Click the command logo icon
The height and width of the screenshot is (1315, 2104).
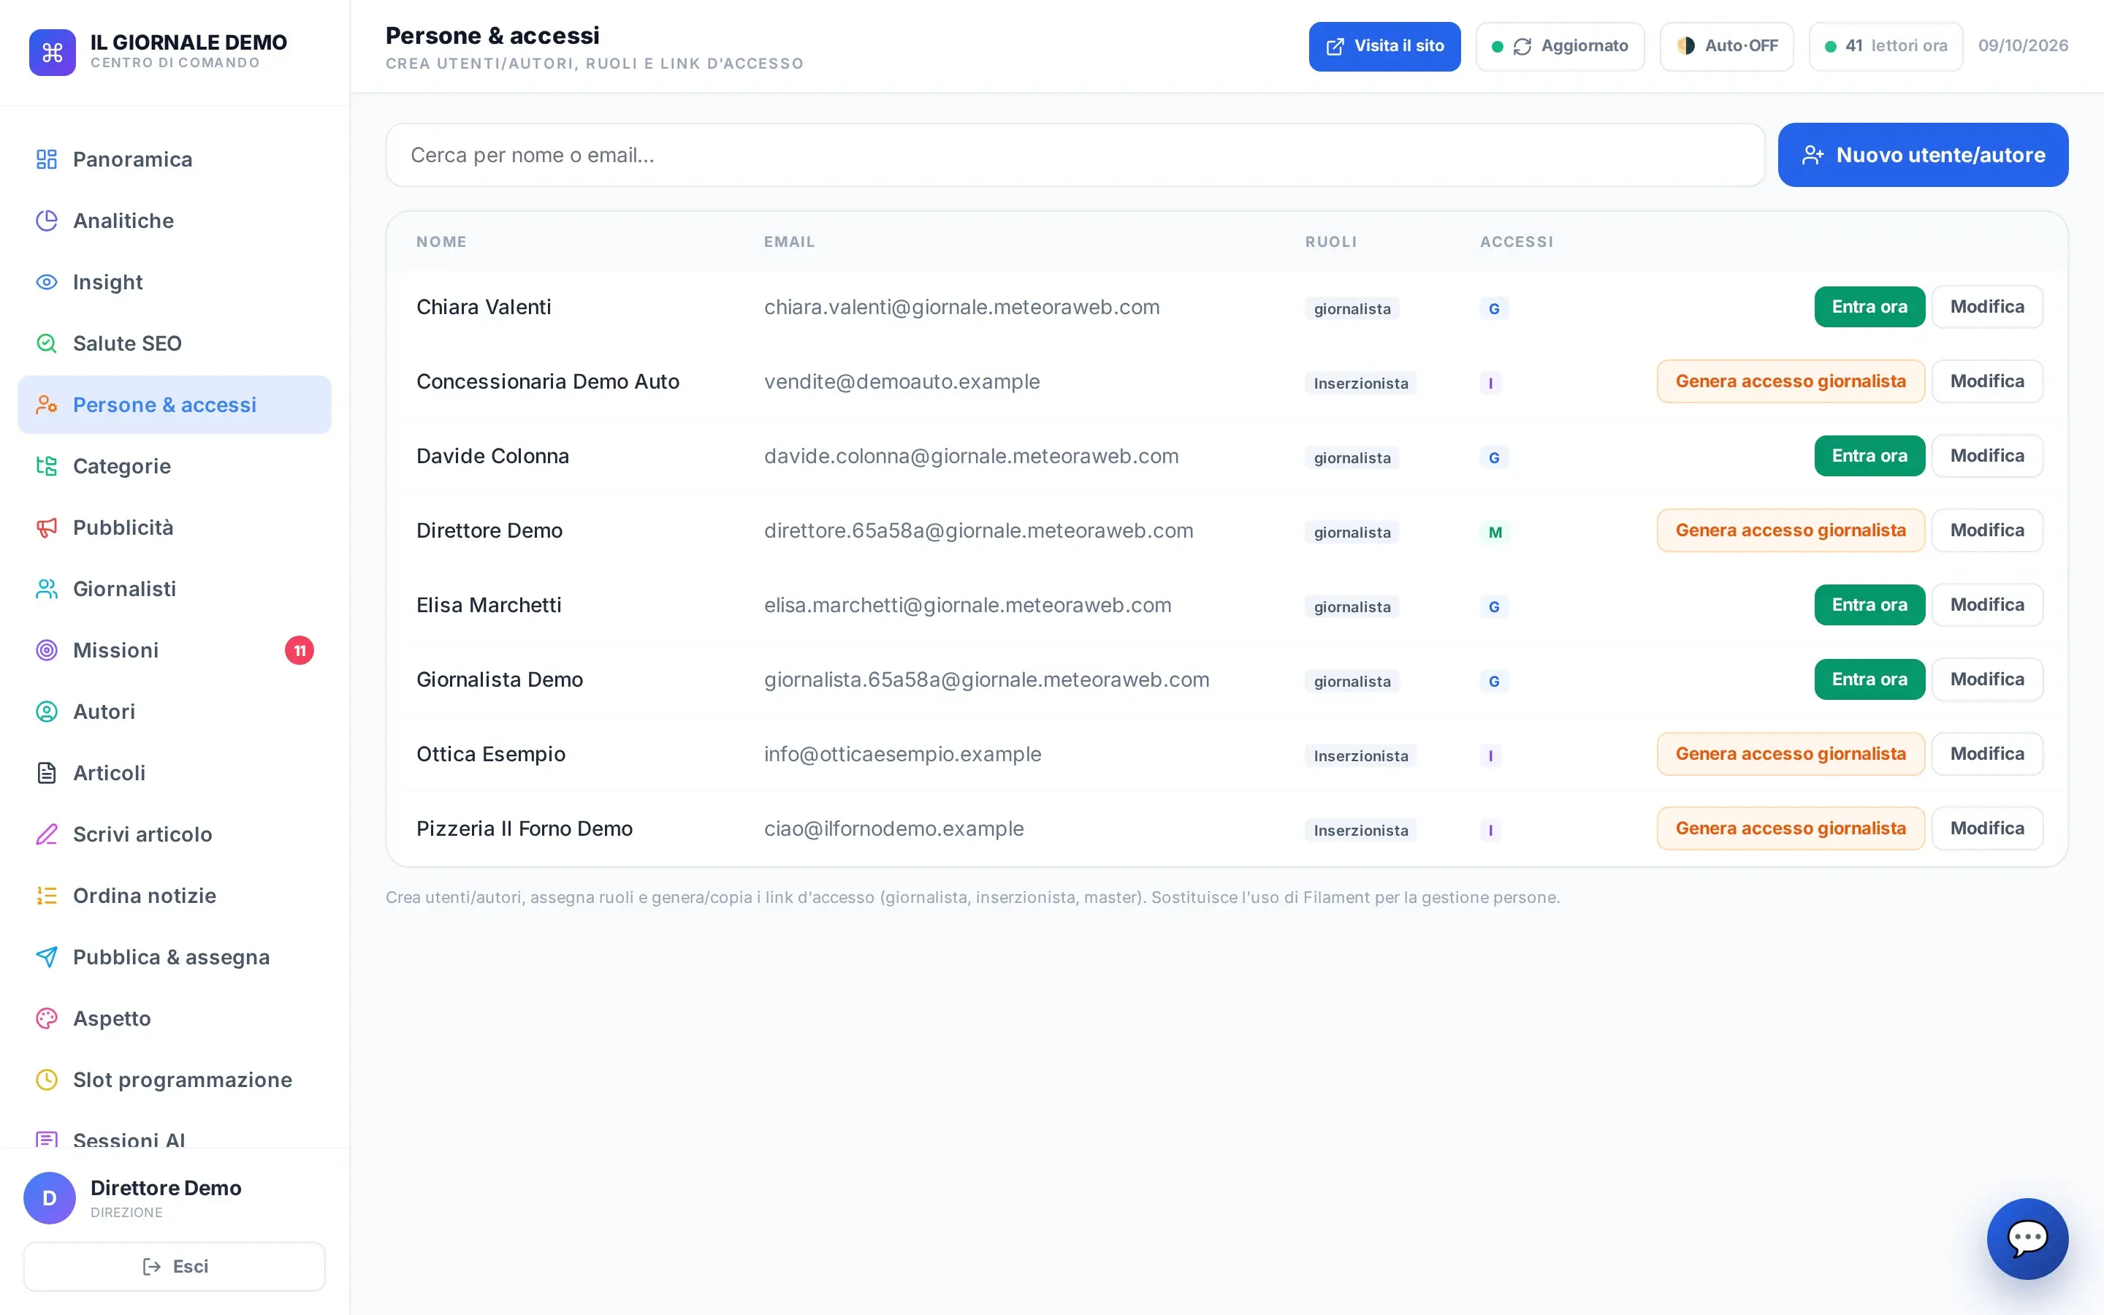click(52, 52)
